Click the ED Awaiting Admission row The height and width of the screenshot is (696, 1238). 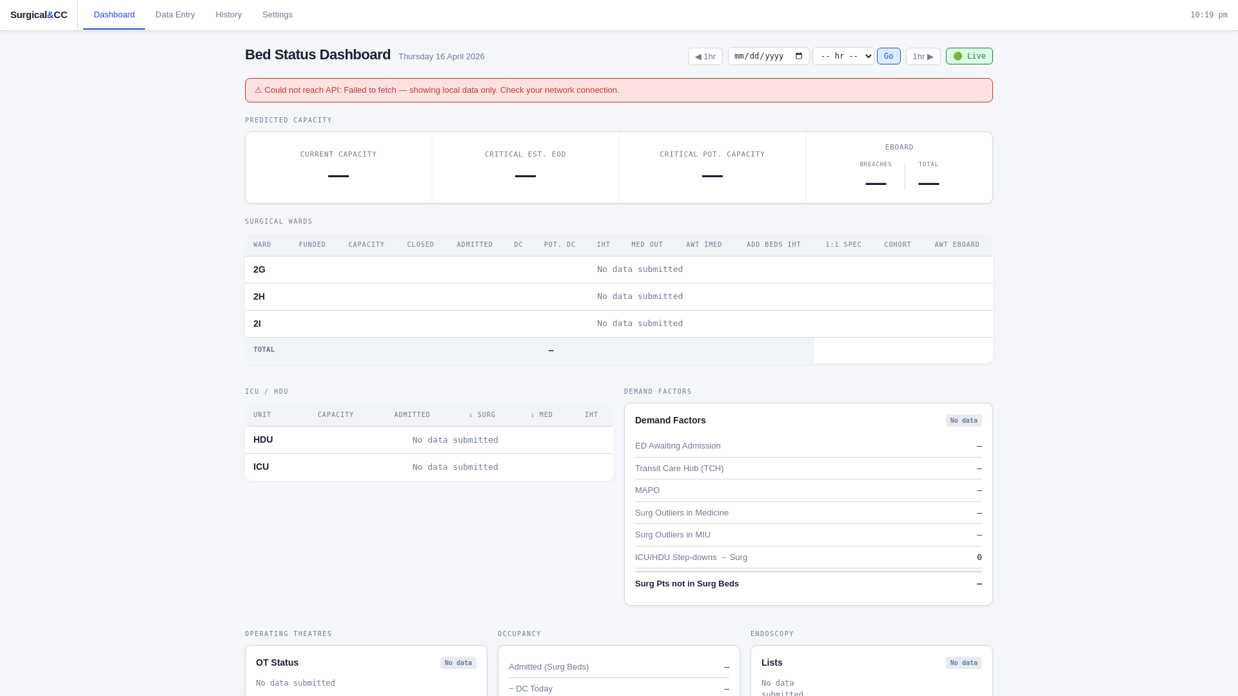point(809,446)
